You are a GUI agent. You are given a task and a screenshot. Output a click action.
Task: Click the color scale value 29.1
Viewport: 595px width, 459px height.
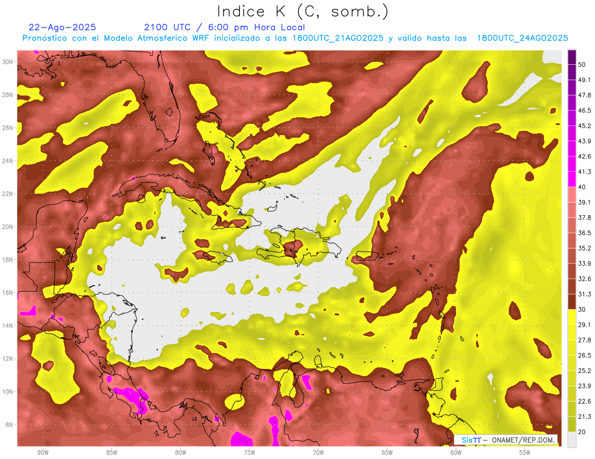[x=584, y=325]
